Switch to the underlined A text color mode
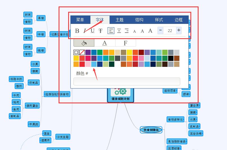 coord(104,43)
